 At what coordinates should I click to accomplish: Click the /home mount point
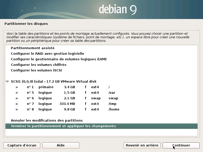pyautogui.click(x=114, y=109)
